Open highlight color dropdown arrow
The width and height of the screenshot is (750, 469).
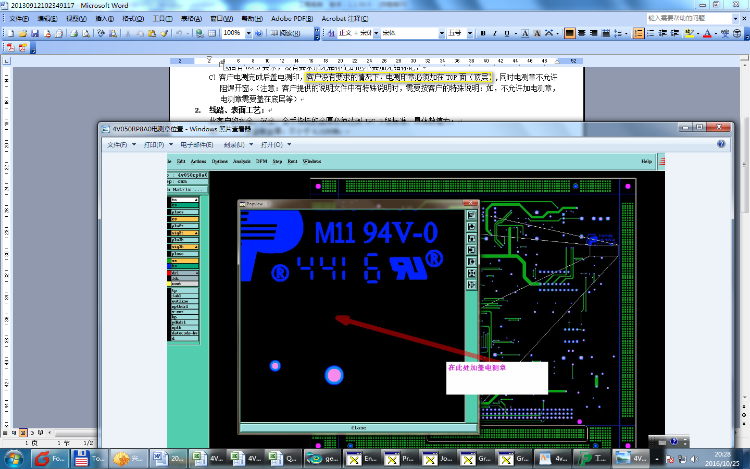(x=698, y=33)
